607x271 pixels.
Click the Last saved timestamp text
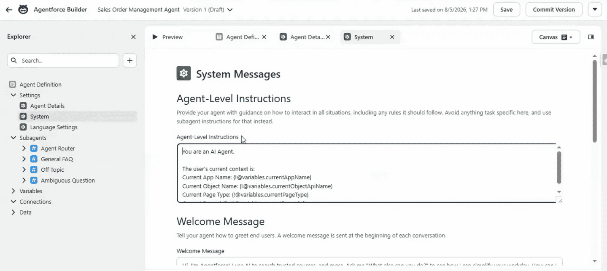click(449, 10)
